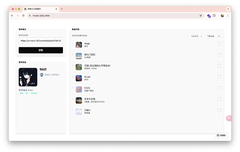Bookmark this page with the star icon
Screen dimensions: 240x152
200,16
